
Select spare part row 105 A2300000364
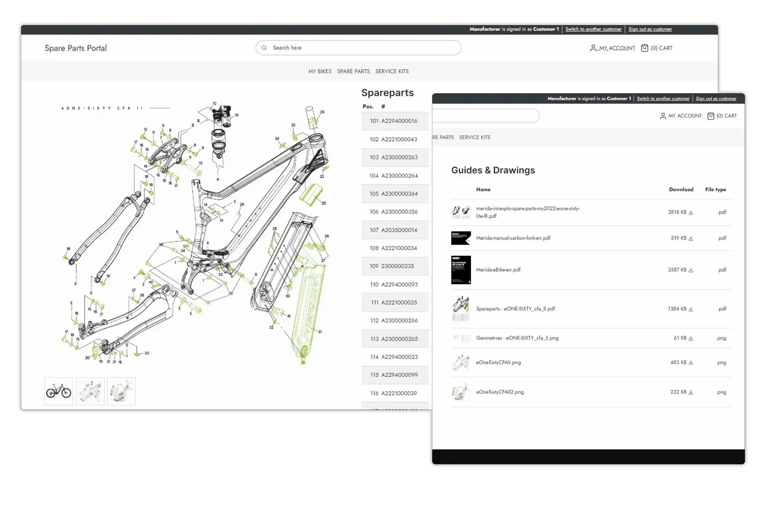point(395,194)
